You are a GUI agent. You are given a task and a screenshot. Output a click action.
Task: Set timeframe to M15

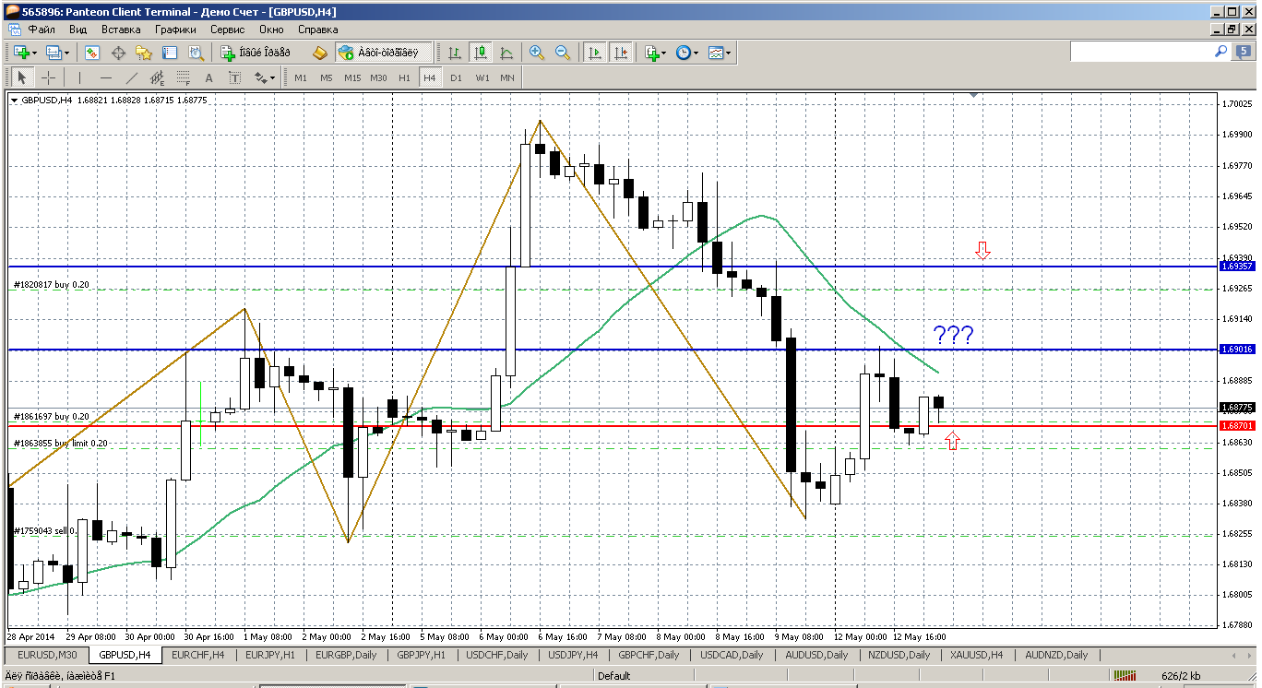[x=352, y=77]
